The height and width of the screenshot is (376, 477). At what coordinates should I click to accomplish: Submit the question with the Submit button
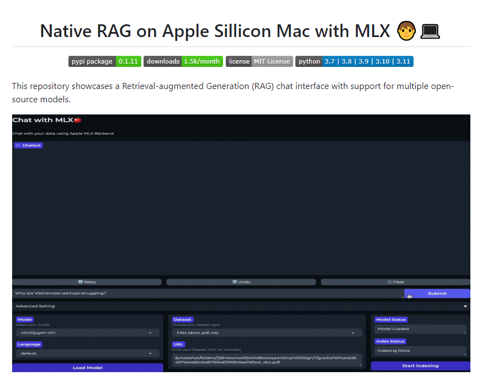pyautogui.click(x=437, y=293)
